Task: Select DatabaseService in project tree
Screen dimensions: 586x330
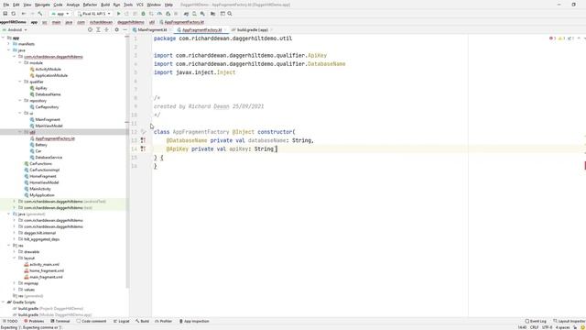Action: 49,157
